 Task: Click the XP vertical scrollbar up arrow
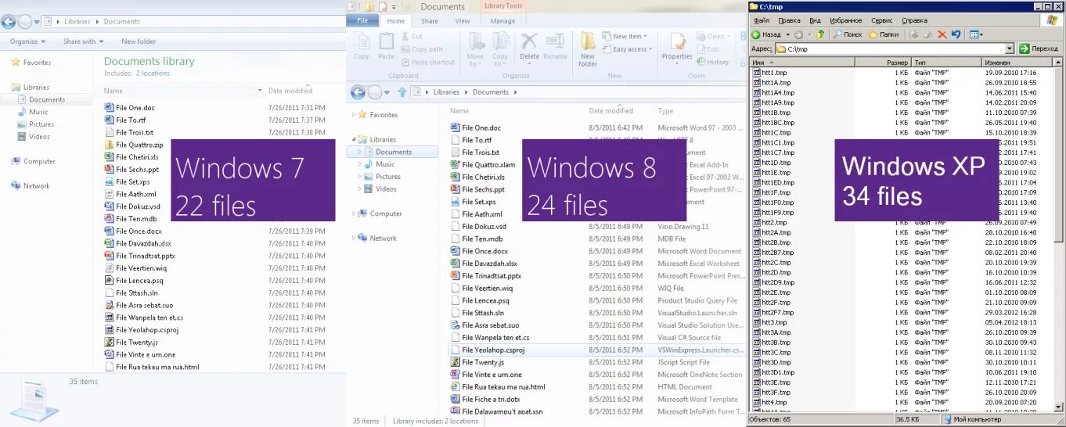pyautogui.click(x=1059, y=62)
